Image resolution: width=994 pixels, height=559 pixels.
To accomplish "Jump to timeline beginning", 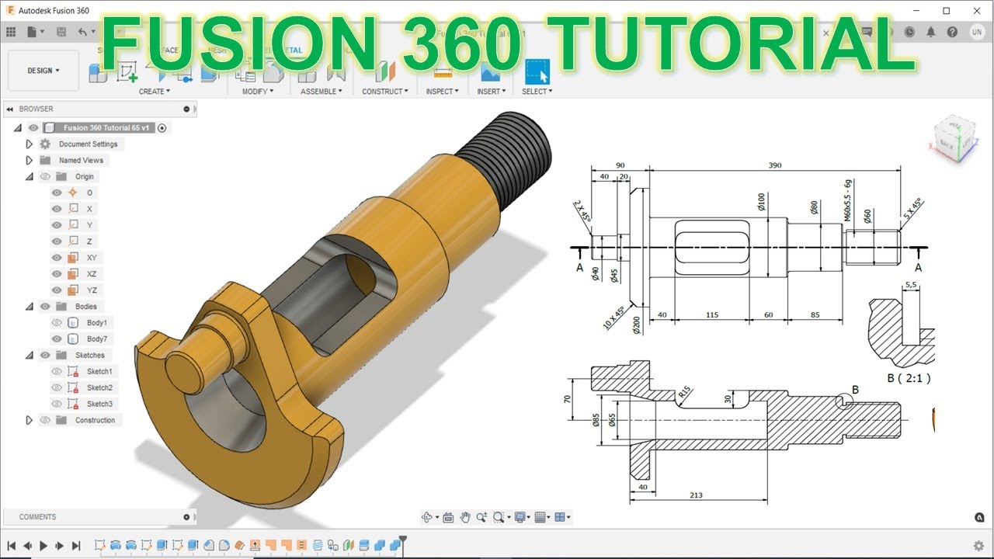I will (x=11, y=546).
